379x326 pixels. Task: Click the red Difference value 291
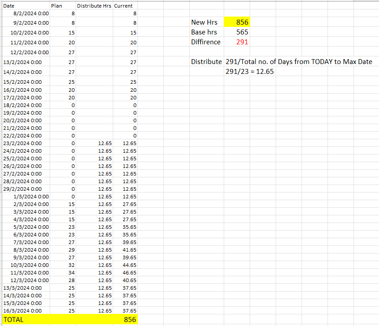(237, 42)
